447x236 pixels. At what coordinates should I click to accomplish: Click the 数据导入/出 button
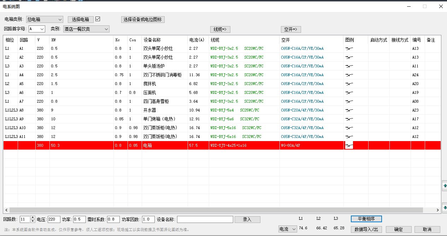click(366, 229)
